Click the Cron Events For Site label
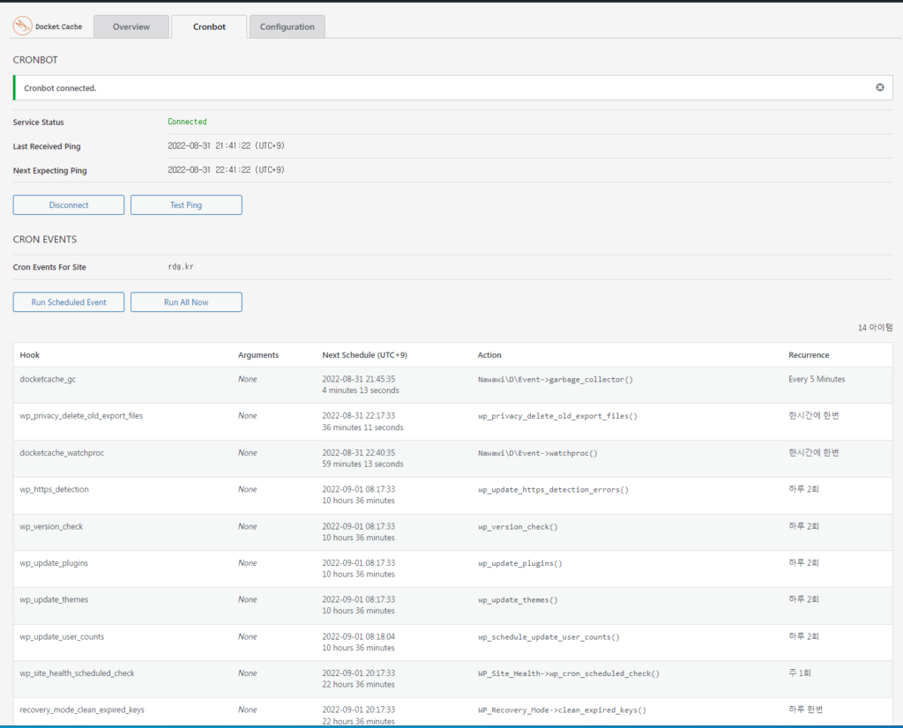The height and width of the screenshot is (728, 903). pyautogui.click(x=49, y=267)
